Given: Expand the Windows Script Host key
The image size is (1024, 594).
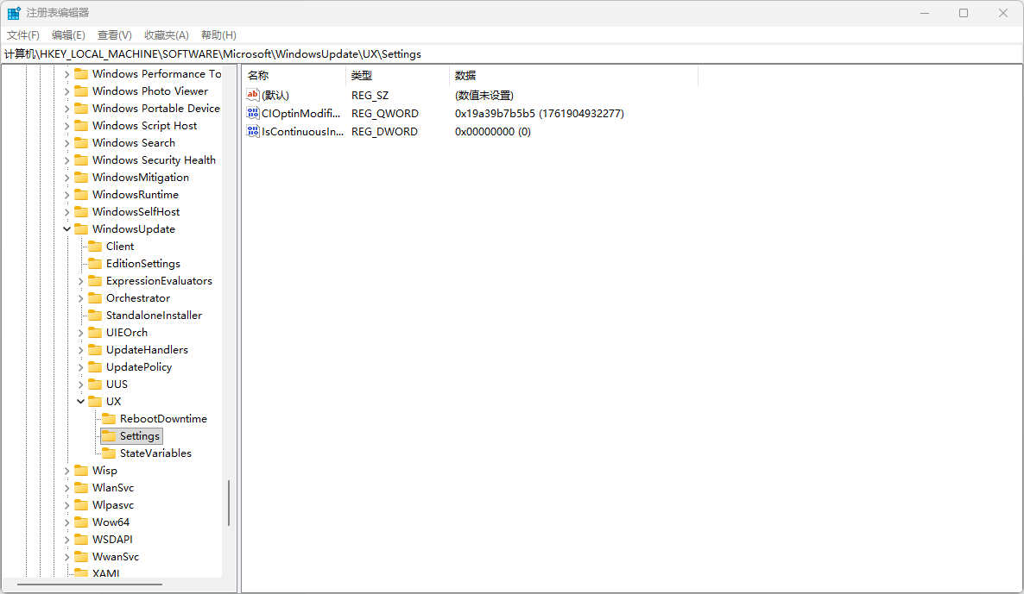Looking at the screenshot, I should 66,127.
